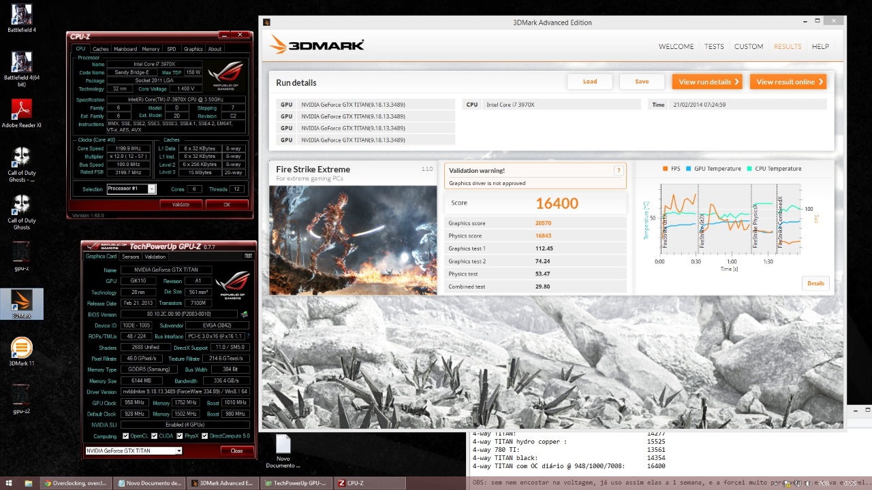Switch to TechPowerUp GPU-Z taskbar item
Screen dimensions: 872x490
[296, 483]
